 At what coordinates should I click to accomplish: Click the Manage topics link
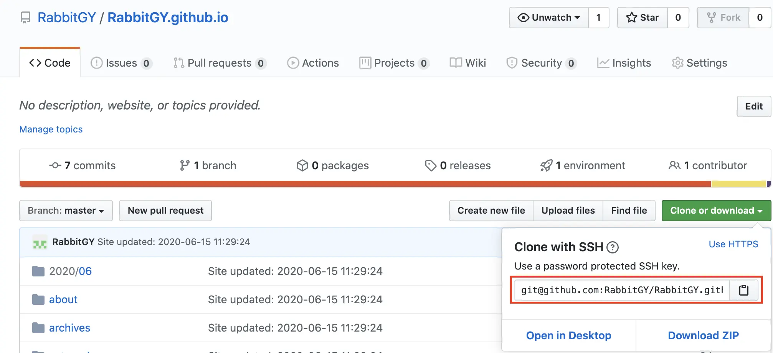point(51,129)
